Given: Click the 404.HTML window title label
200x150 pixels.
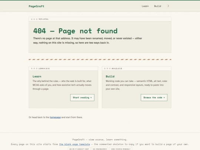Looking at the screenshot, I should pyautogui.click(x=43, y=19).
